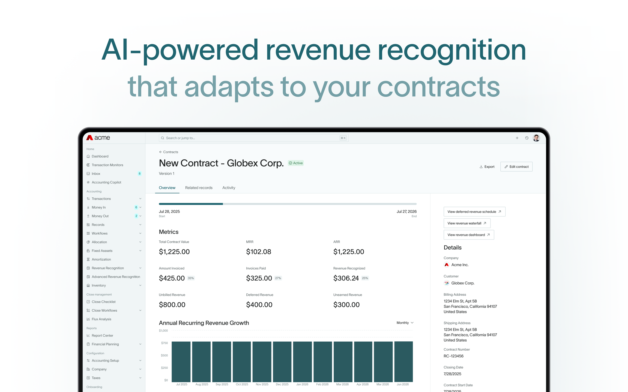628x392 pixels.
Task: Click the acme logo icon
Action: click(x=89, y=138)
